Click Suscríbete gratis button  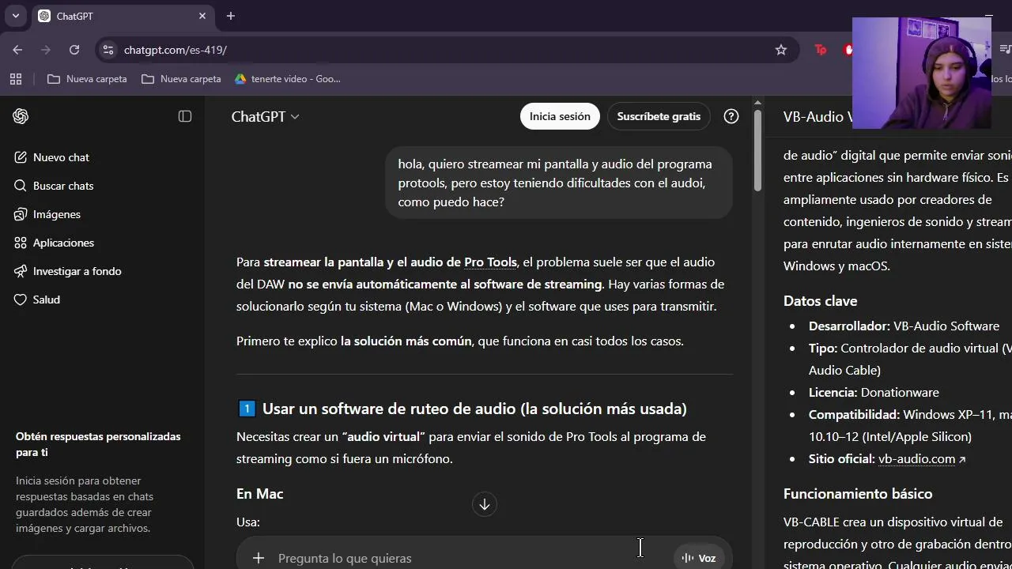[x=659, y=116]
